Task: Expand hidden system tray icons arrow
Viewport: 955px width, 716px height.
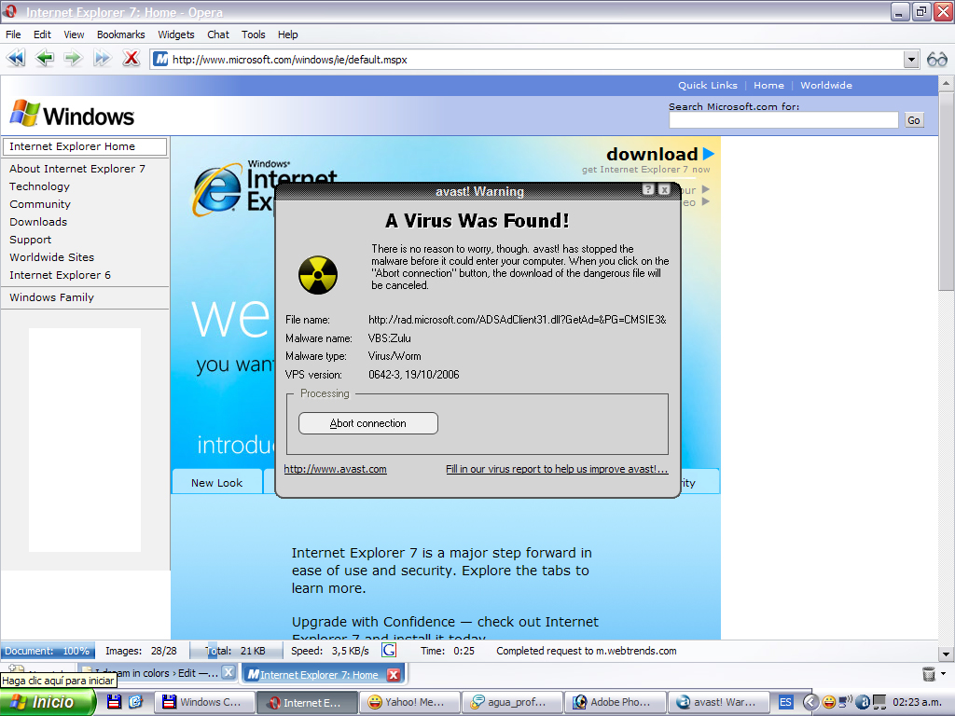Action: coord(810,702)
